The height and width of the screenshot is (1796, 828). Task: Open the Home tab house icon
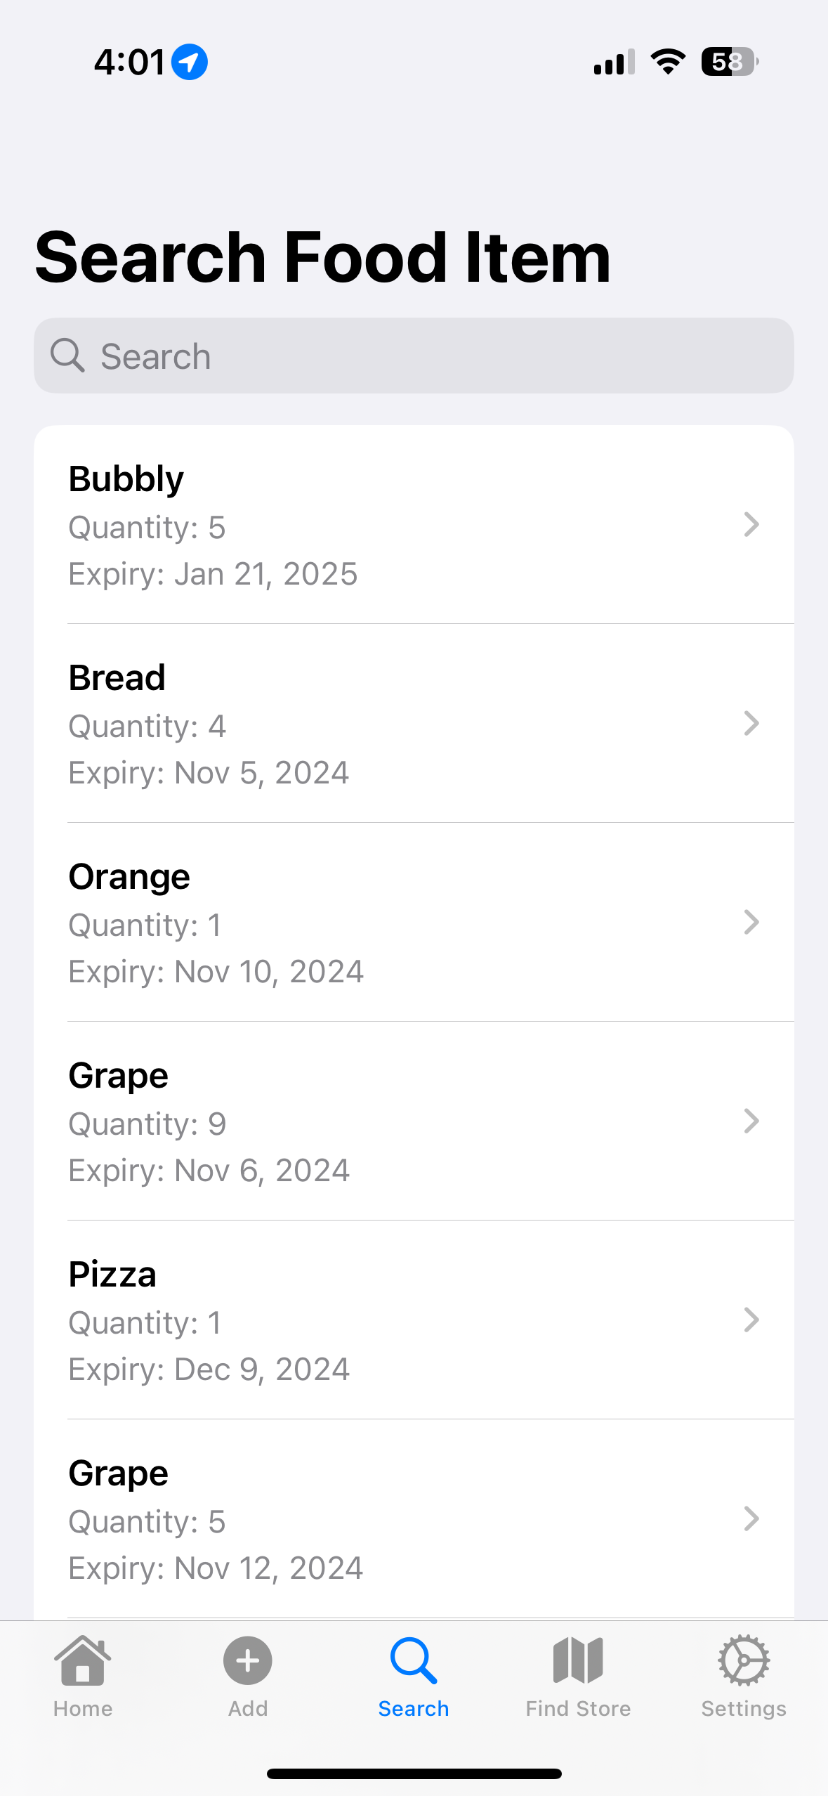point(83,1660)
